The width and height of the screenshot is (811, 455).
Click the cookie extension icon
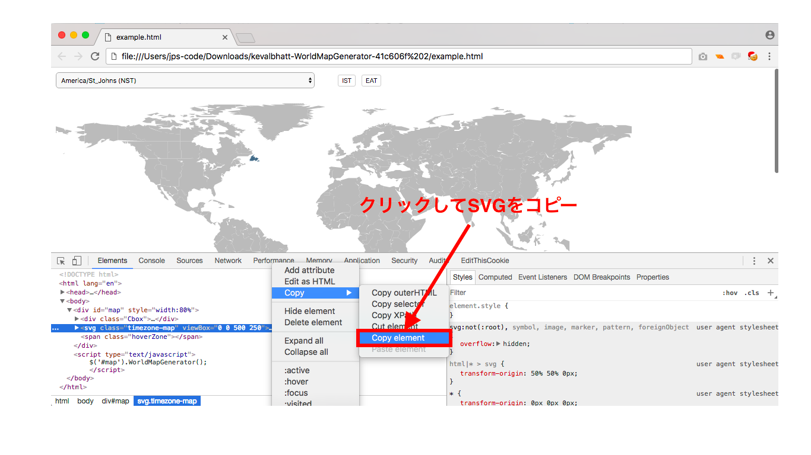(x=753, y=57)
